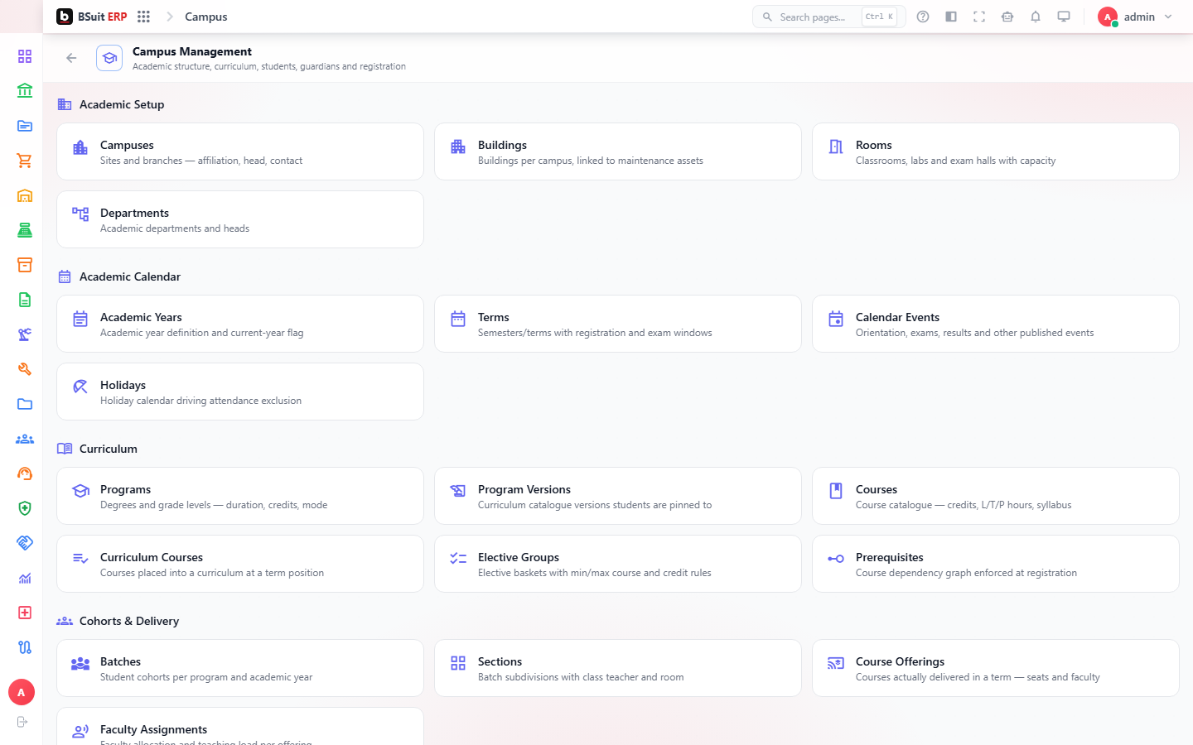Open the headset support icon in sidebar

point(25,473)
